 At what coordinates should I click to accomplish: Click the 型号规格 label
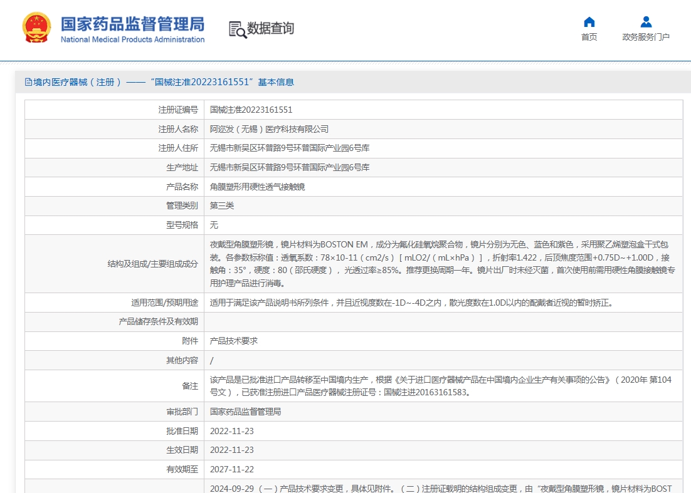point(182,225)
